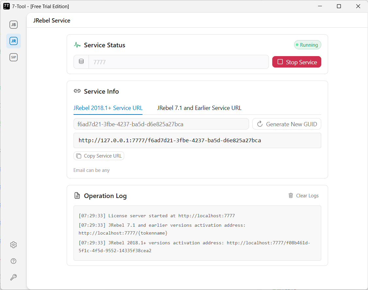The width and height of the screenshot is (368, 290).
Task: Click the 'Service Status' heading
Action: [105, 45]
